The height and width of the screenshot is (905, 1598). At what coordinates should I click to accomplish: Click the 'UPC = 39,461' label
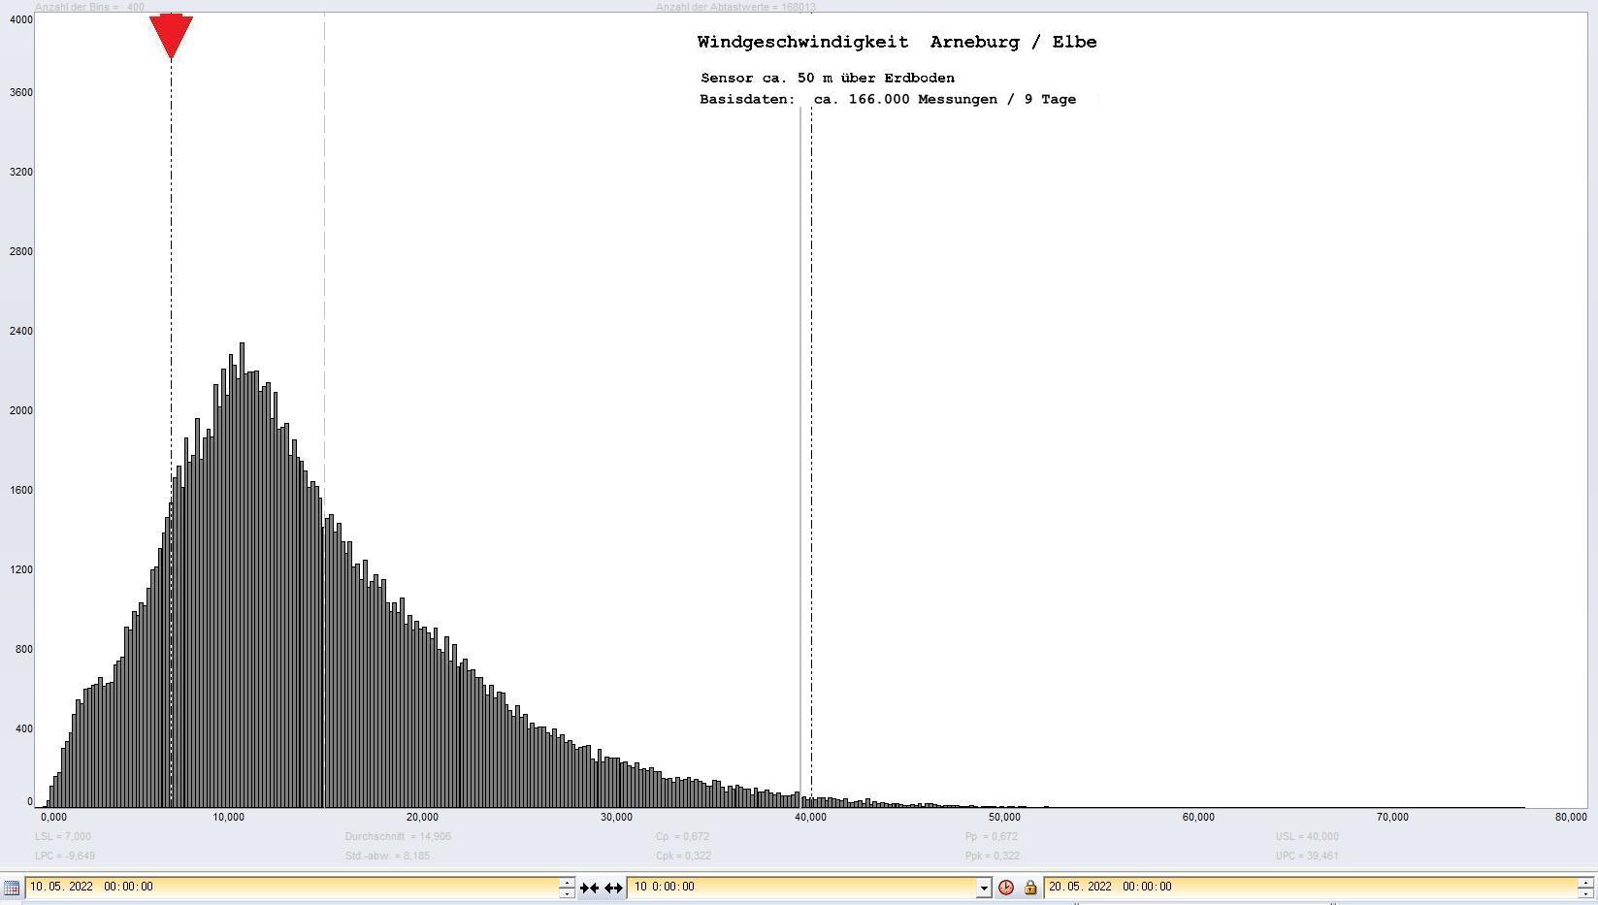[x=1307, y=856]
